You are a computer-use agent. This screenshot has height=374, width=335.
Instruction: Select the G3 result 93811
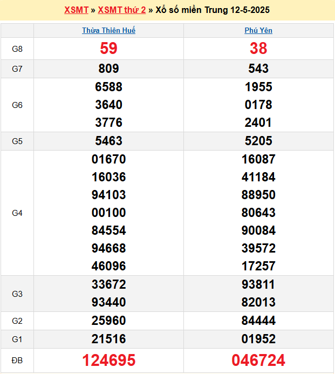pyautogui.click(x=258, y=284)
